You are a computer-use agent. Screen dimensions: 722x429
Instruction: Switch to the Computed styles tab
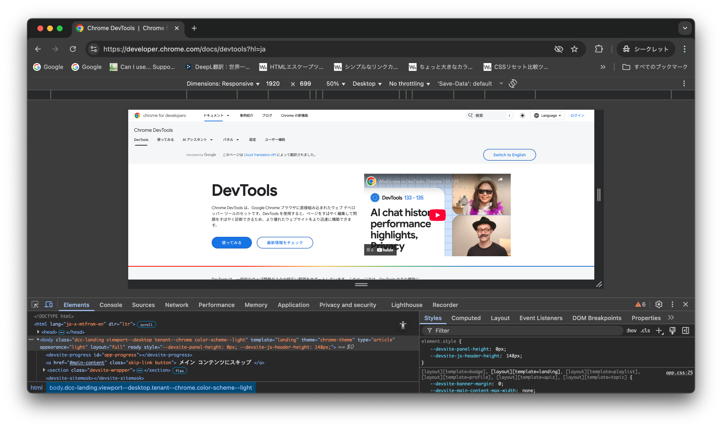(466, 318)
